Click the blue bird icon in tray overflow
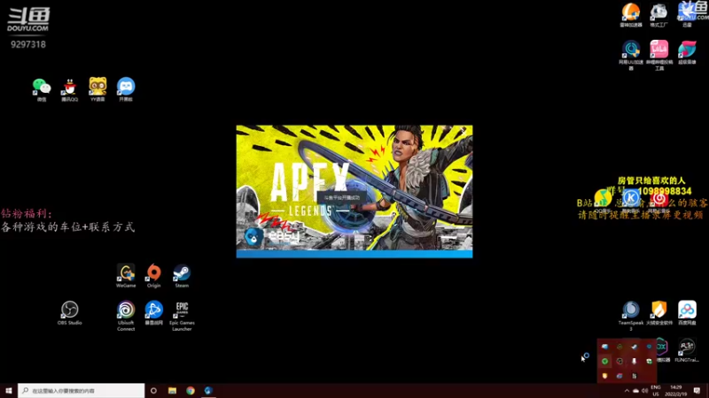Viewport: 709px width, 398px height. (604, 347)
